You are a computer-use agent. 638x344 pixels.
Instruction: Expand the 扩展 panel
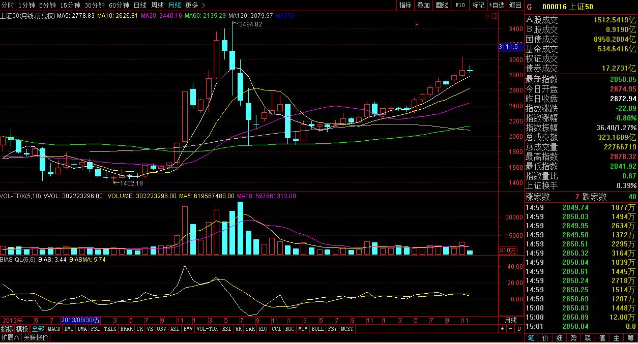(10, 337)
